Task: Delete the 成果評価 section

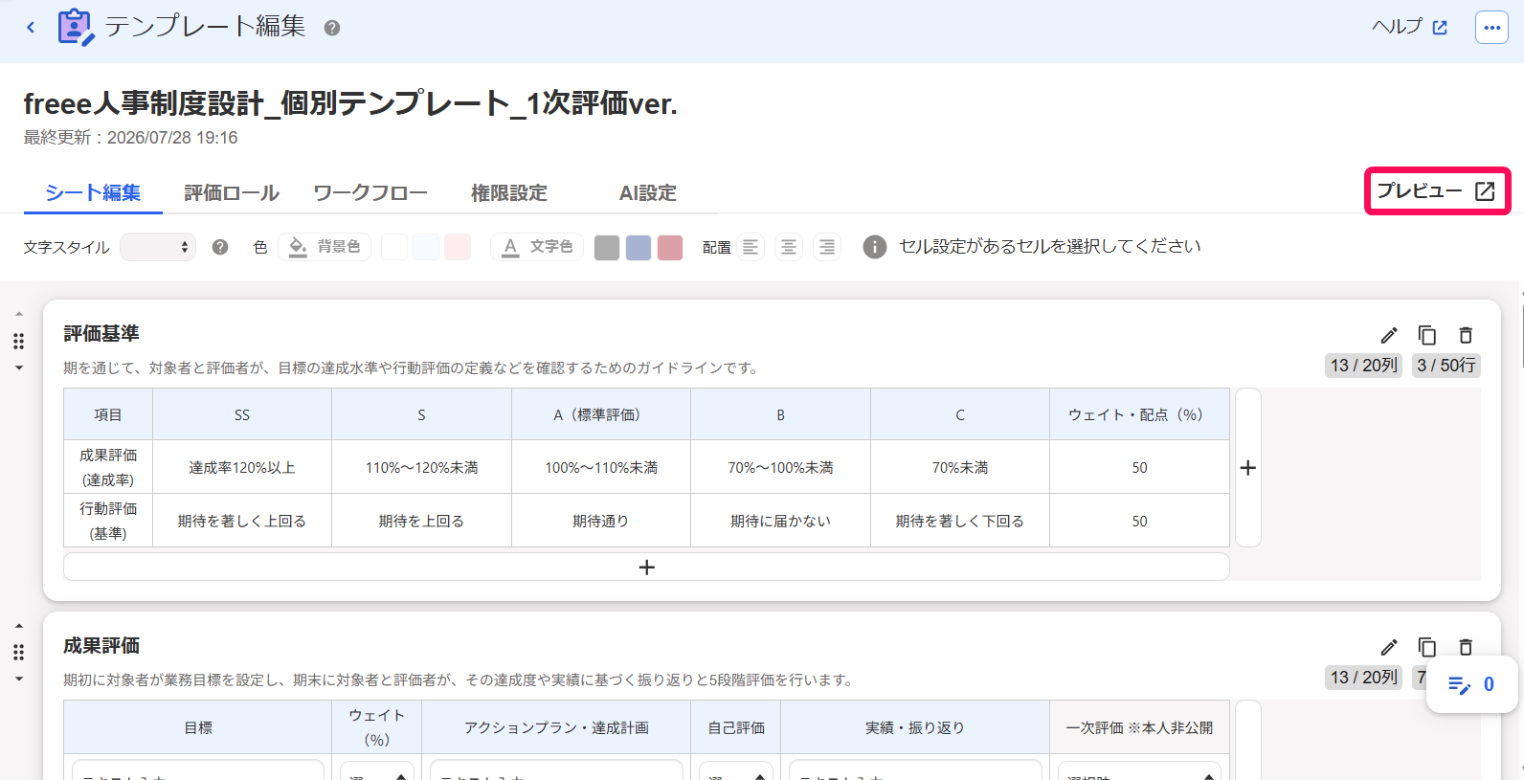Action: click(x=1466, y=647)
